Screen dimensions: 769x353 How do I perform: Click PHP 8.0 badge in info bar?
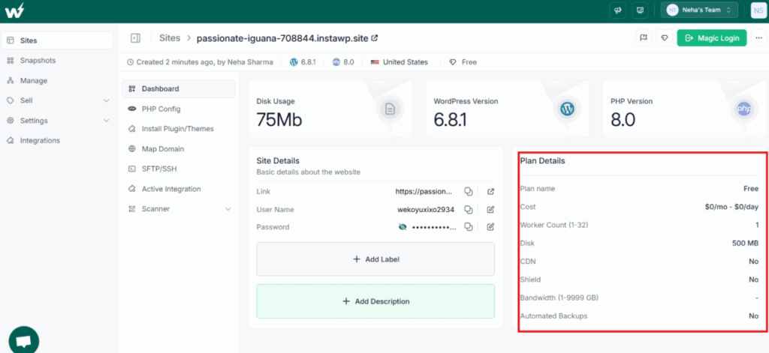[x=343, y=62]
